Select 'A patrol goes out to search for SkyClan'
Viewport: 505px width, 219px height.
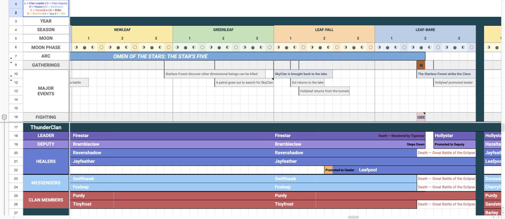point(244,82)
